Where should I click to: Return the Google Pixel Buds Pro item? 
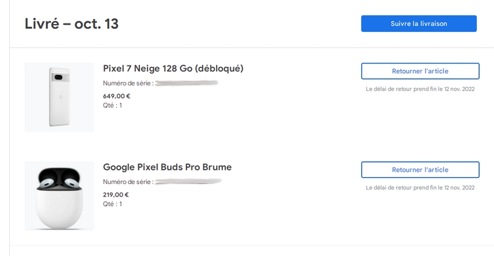(x=420, y=170)
